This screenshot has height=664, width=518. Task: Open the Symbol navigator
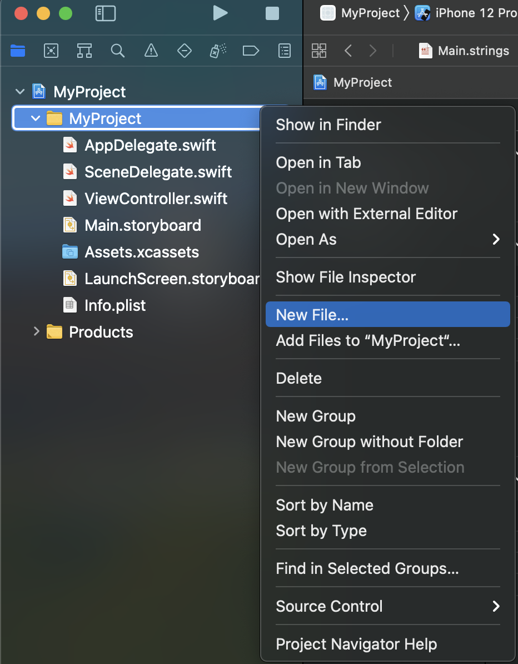tap(84, 51)
